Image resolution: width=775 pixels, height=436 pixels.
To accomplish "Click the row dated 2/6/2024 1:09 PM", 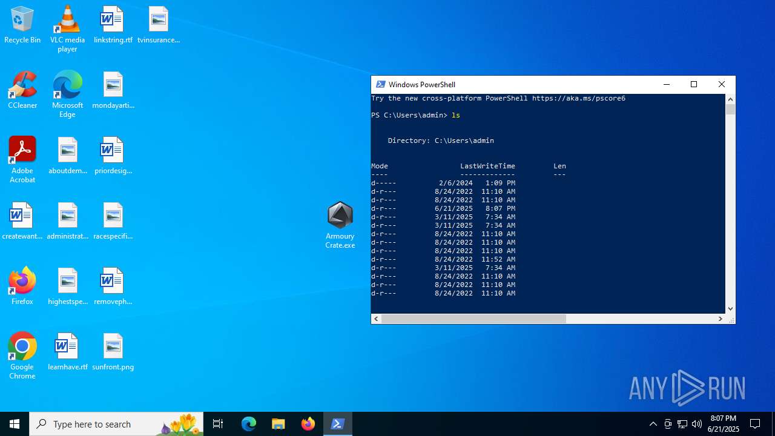I will (443, 183).
